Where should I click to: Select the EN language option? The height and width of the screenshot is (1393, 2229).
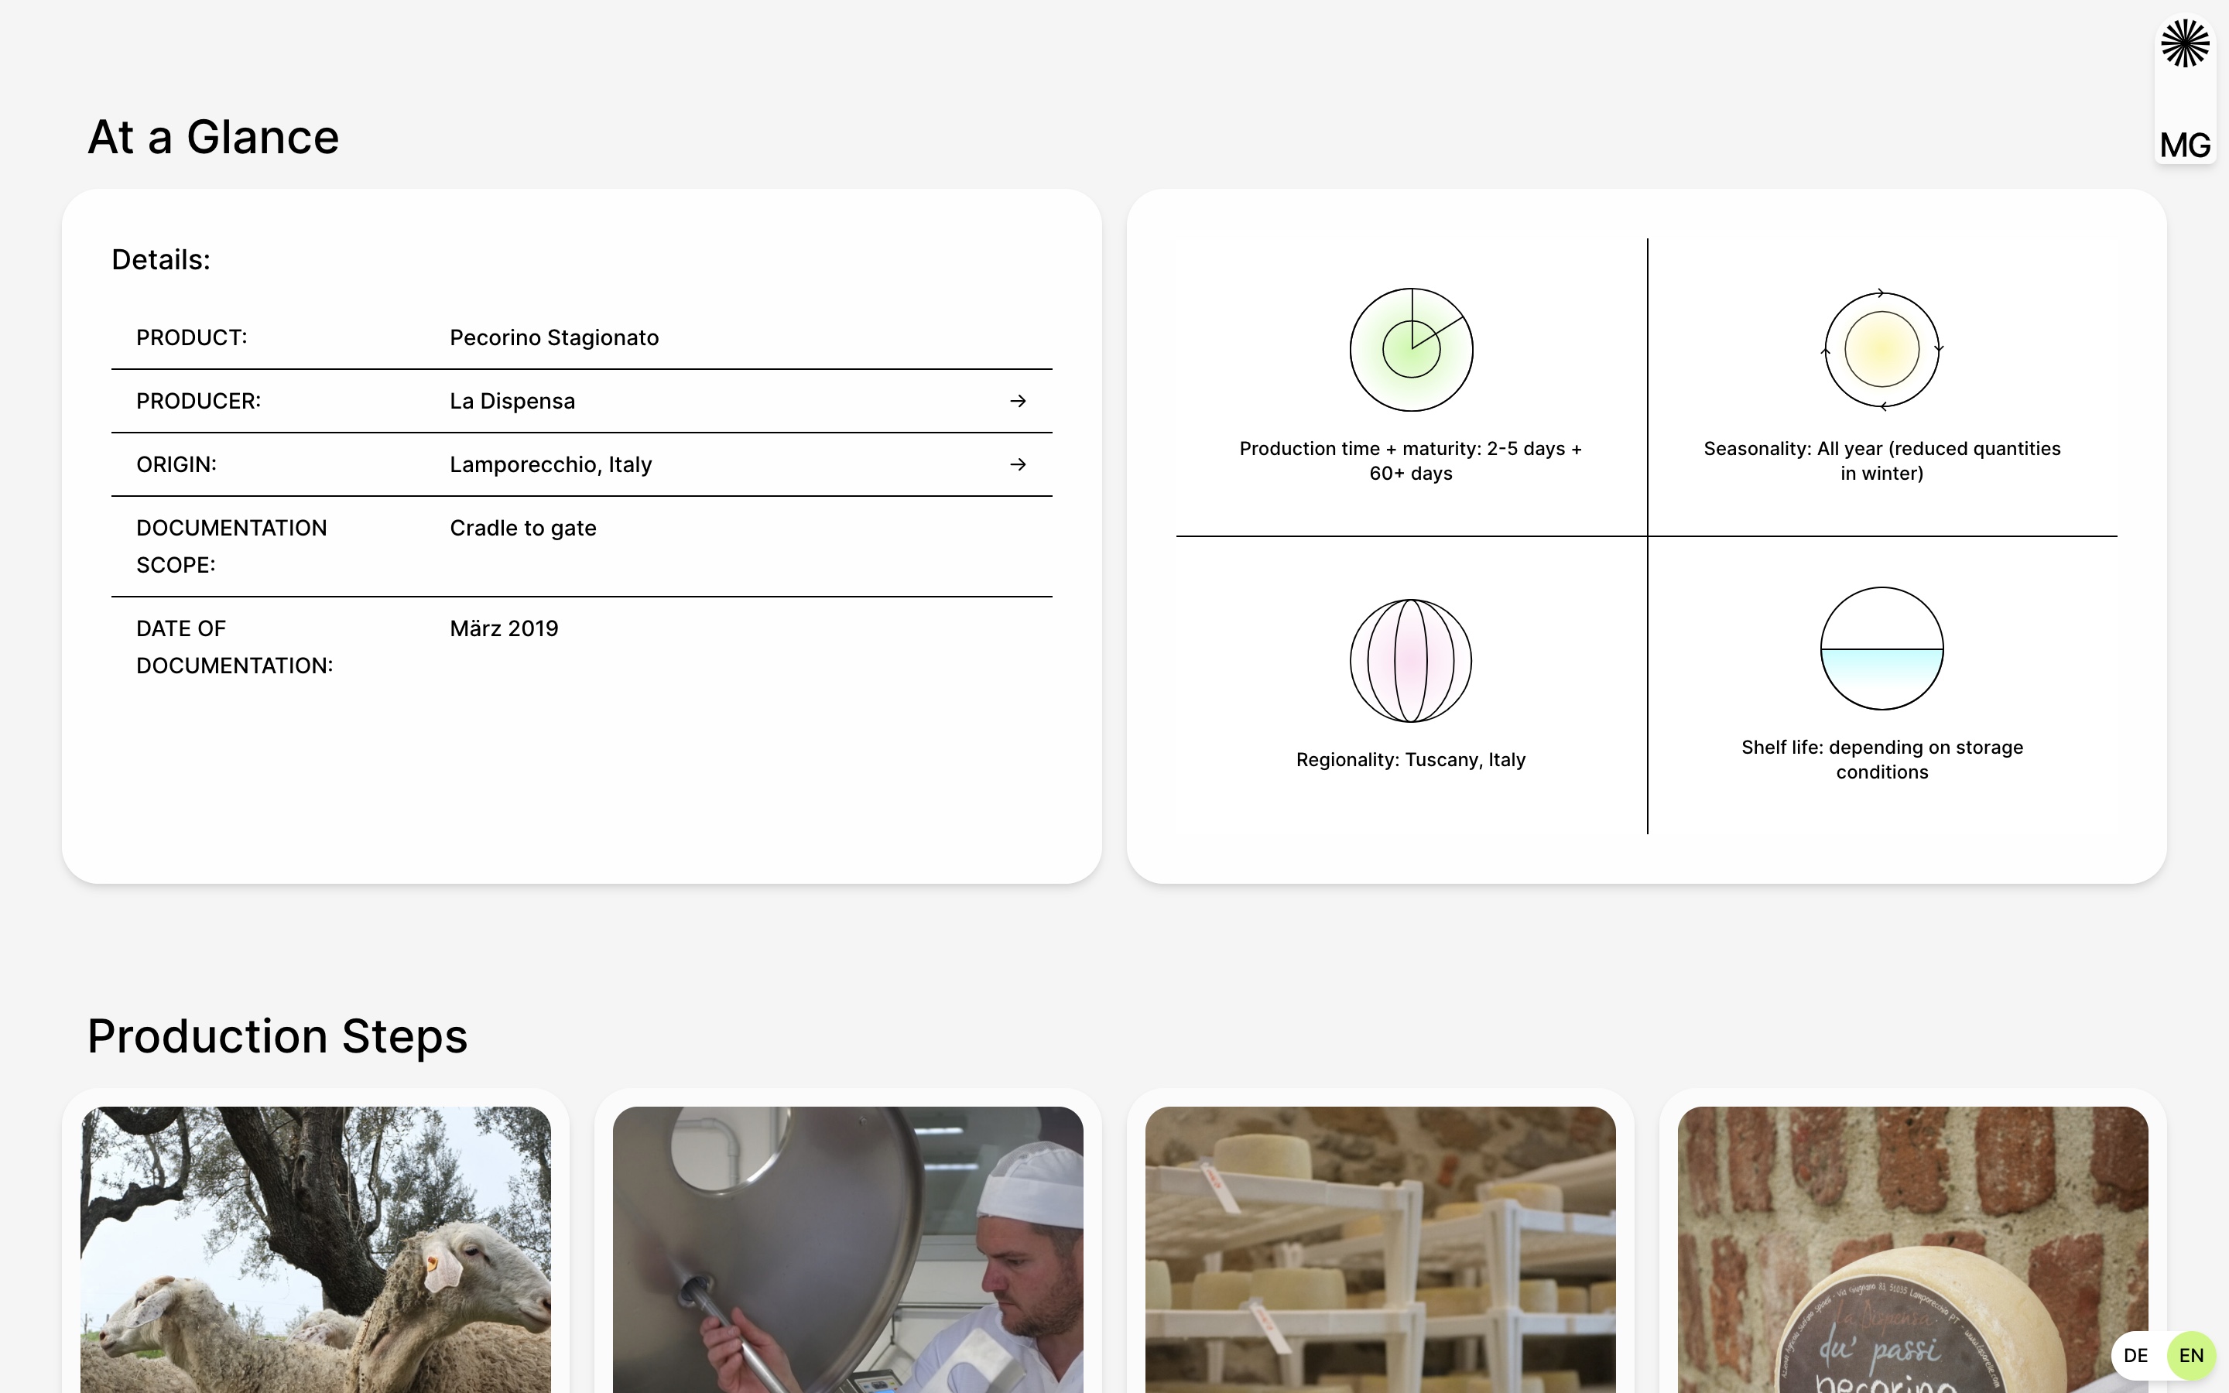pyautogui.click(x=2191, y=1355)
